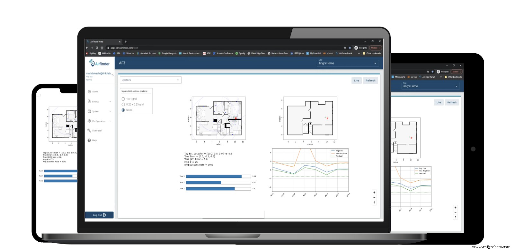514x250 pixels.
Task: Open the Wikipedia bookmark on laptop
Action: (104, 54)
